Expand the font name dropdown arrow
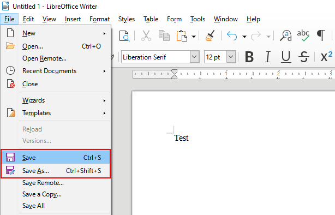This screenshot has height=215, width=335. 194,57
